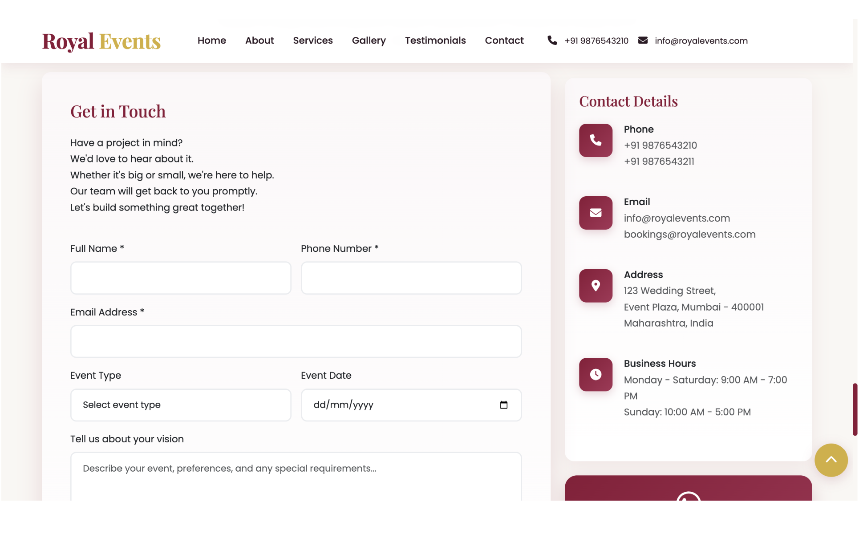Screen dimensions: 859x534
Task: Go to the Services menu item
Action: coord(312,40)
